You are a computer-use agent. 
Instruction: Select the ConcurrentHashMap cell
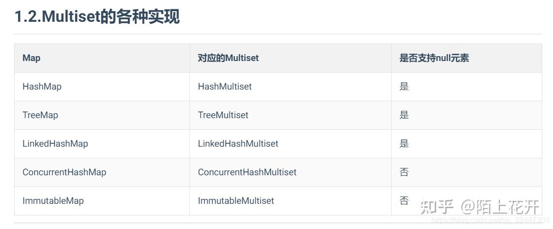point(64,172)
